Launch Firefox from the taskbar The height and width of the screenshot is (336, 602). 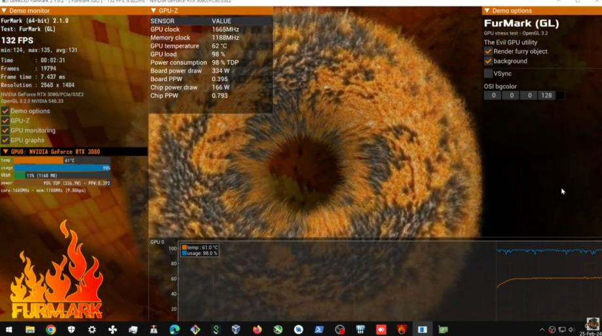[257, 329]
